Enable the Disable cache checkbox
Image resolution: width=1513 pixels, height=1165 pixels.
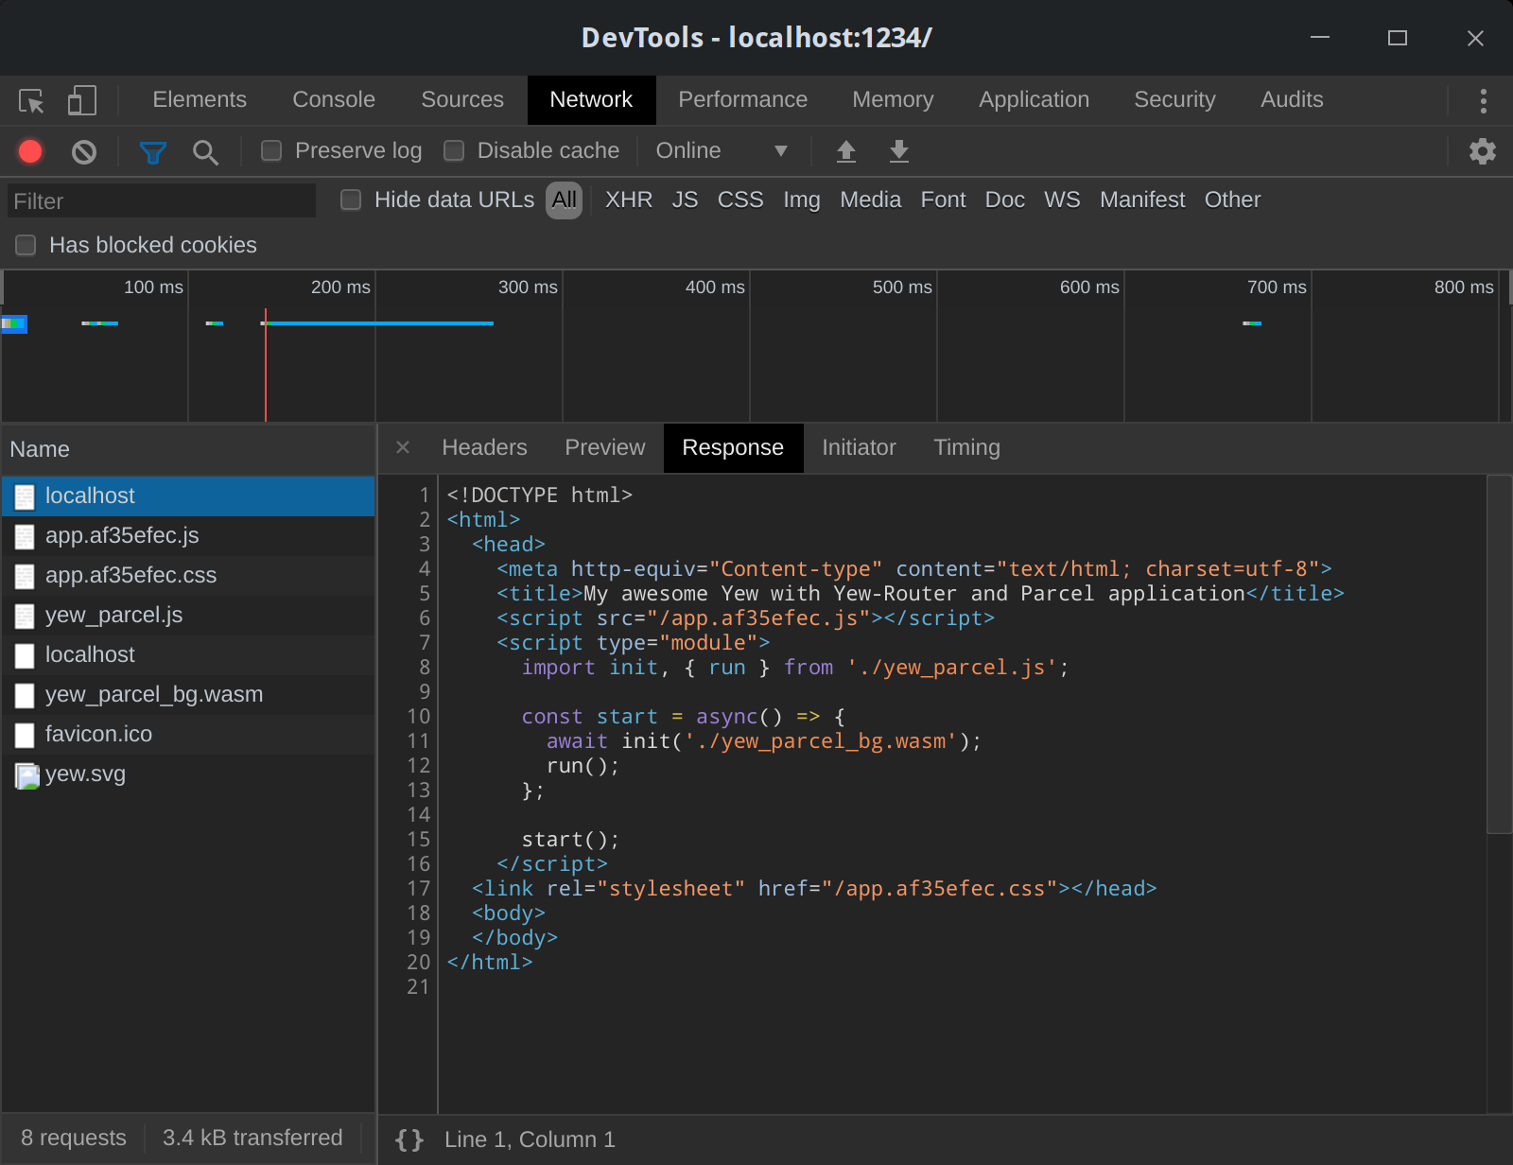pyautogui.click(x=454, y=151)
